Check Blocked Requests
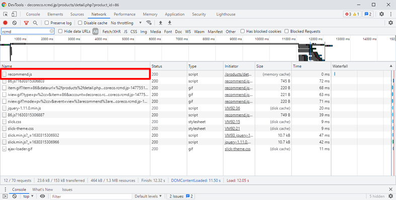This screenshot has height=200, width=396. tap(286, 31)
